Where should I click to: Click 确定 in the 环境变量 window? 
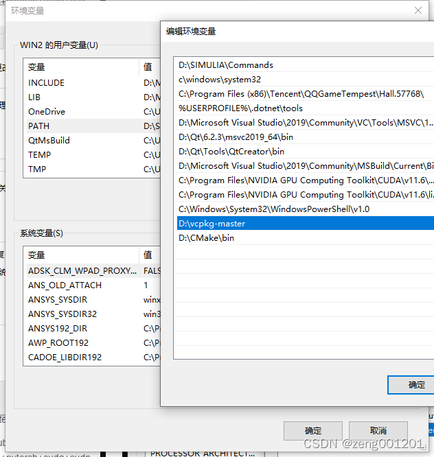pos(313,430)
